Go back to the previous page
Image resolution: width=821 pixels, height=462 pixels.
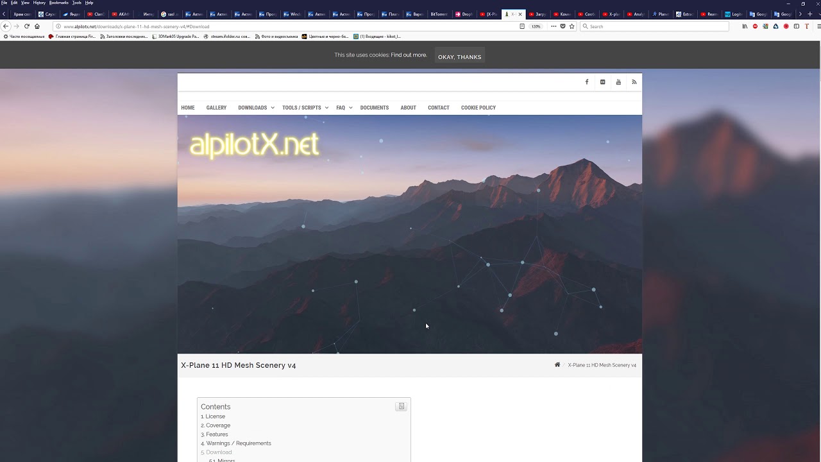tap(6, 26)
